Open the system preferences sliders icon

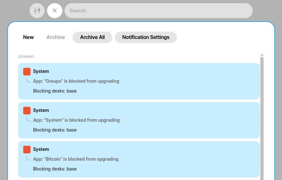[x=37, y=10]
